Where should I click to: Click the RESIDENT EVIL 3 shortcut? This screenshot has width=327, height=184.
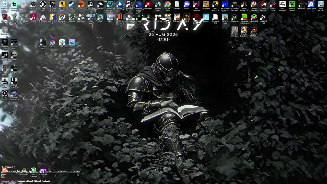(14, 44)
